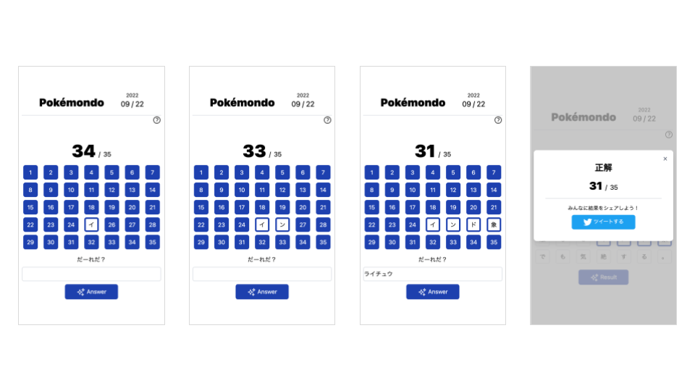Viewport: 695px width, 391px height.
Task: Submit ライチュウ with third panel Answer button
Action: [x=433, y=292]
